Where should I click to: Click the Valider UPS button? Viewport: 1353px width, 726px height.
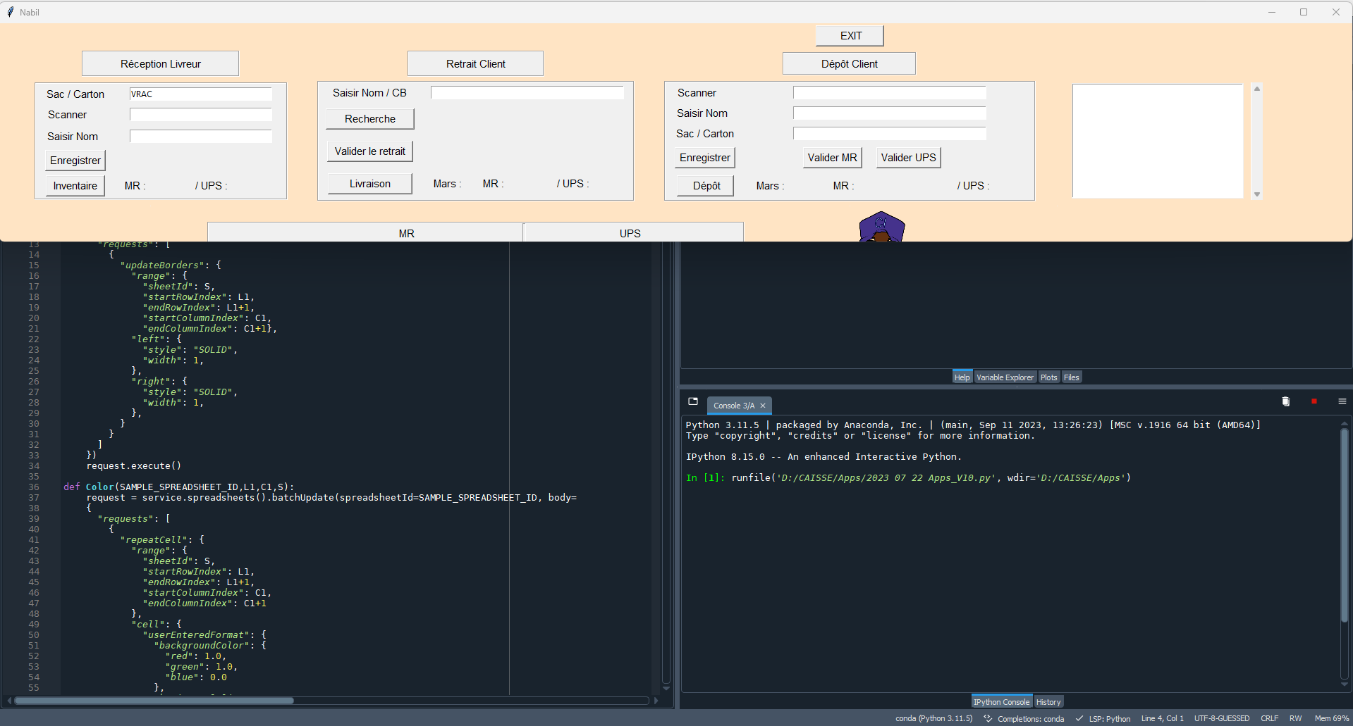tap(908, 158)
